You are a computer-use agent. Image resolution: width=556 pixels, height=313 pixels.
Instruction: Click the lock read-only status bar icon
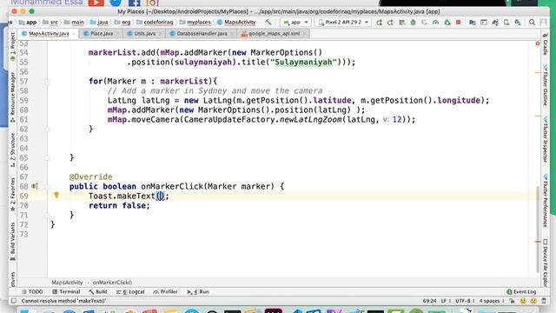(x=512, y=301)
